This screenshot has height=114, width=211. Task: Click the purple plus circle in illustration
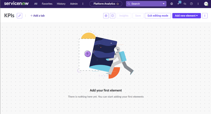pos(88,54)
